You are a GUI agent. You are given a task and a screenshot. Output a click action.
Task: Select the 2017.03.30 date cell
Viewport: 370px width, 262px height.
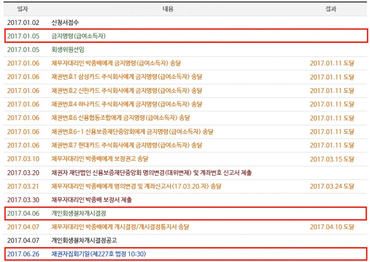pyautogui.click(x=23, y=200)
